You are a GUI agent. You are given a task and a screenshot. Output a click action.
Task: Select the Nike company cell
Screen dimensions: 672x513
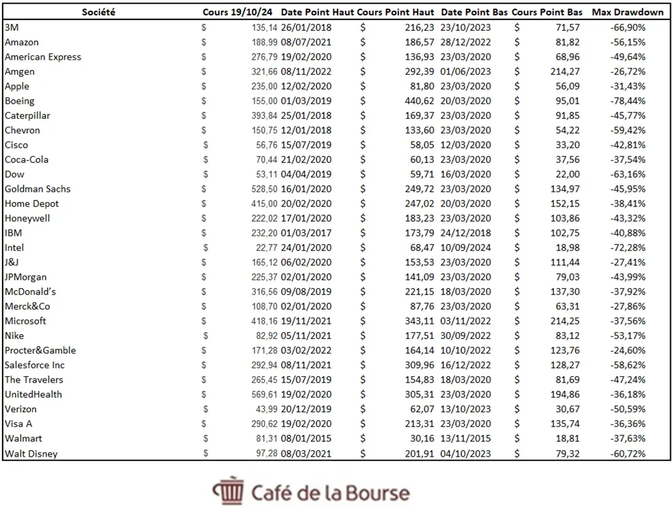(14, 336)
